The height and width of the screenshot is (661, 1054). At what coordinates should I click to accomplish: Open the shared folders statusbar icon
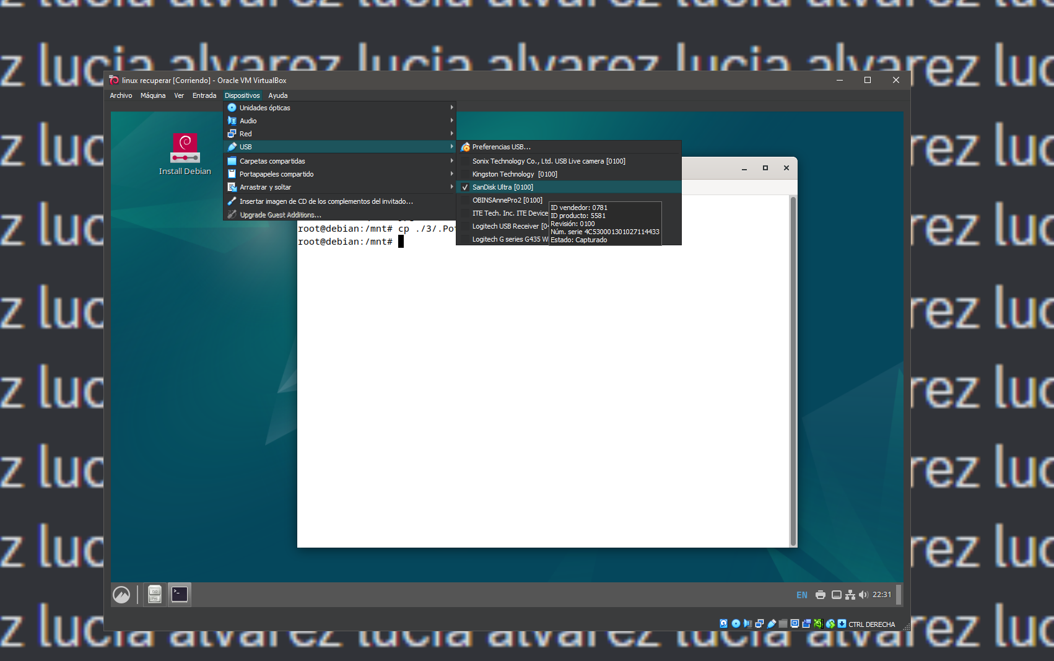tap(783, 624)
